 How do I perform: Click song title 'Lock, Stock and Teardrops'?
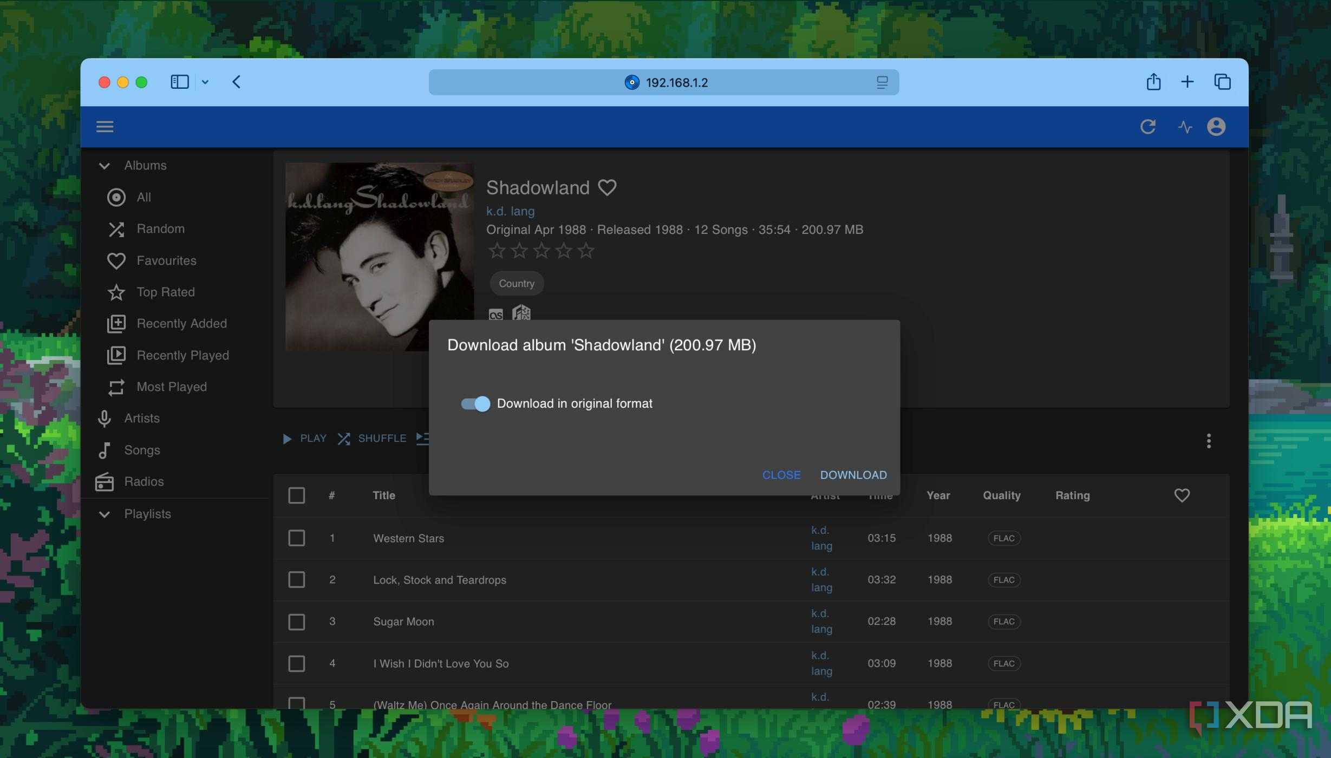click(x=440, y=580)
